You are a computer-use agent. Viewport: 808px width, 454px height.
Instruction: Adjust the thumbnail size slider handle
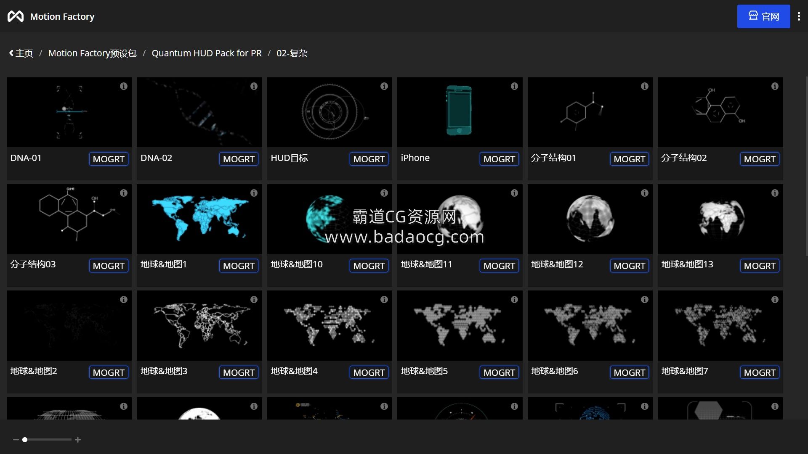tap(25, 440)
